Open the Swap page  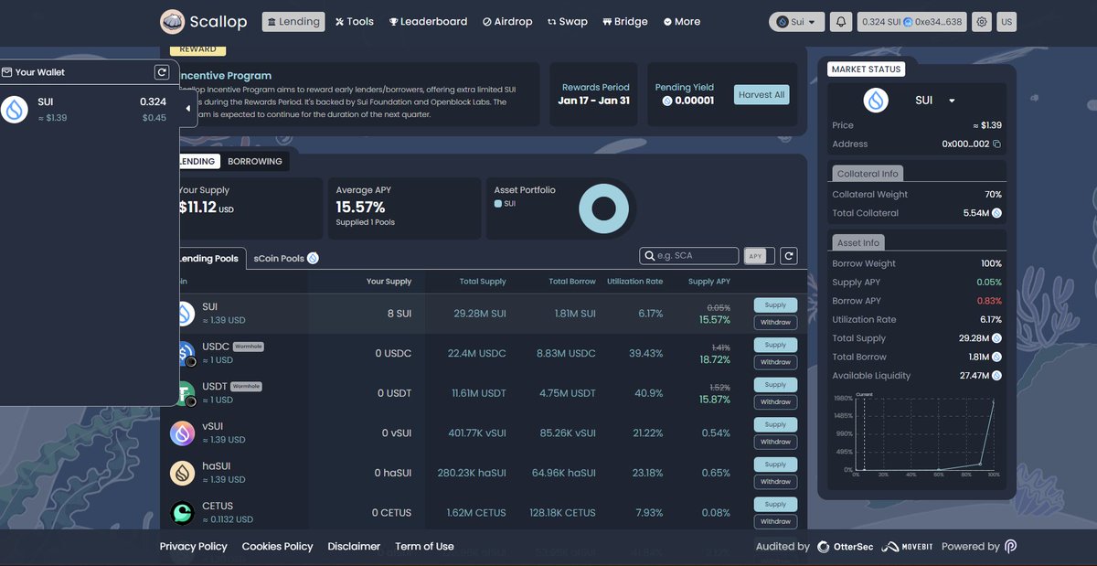568,21
